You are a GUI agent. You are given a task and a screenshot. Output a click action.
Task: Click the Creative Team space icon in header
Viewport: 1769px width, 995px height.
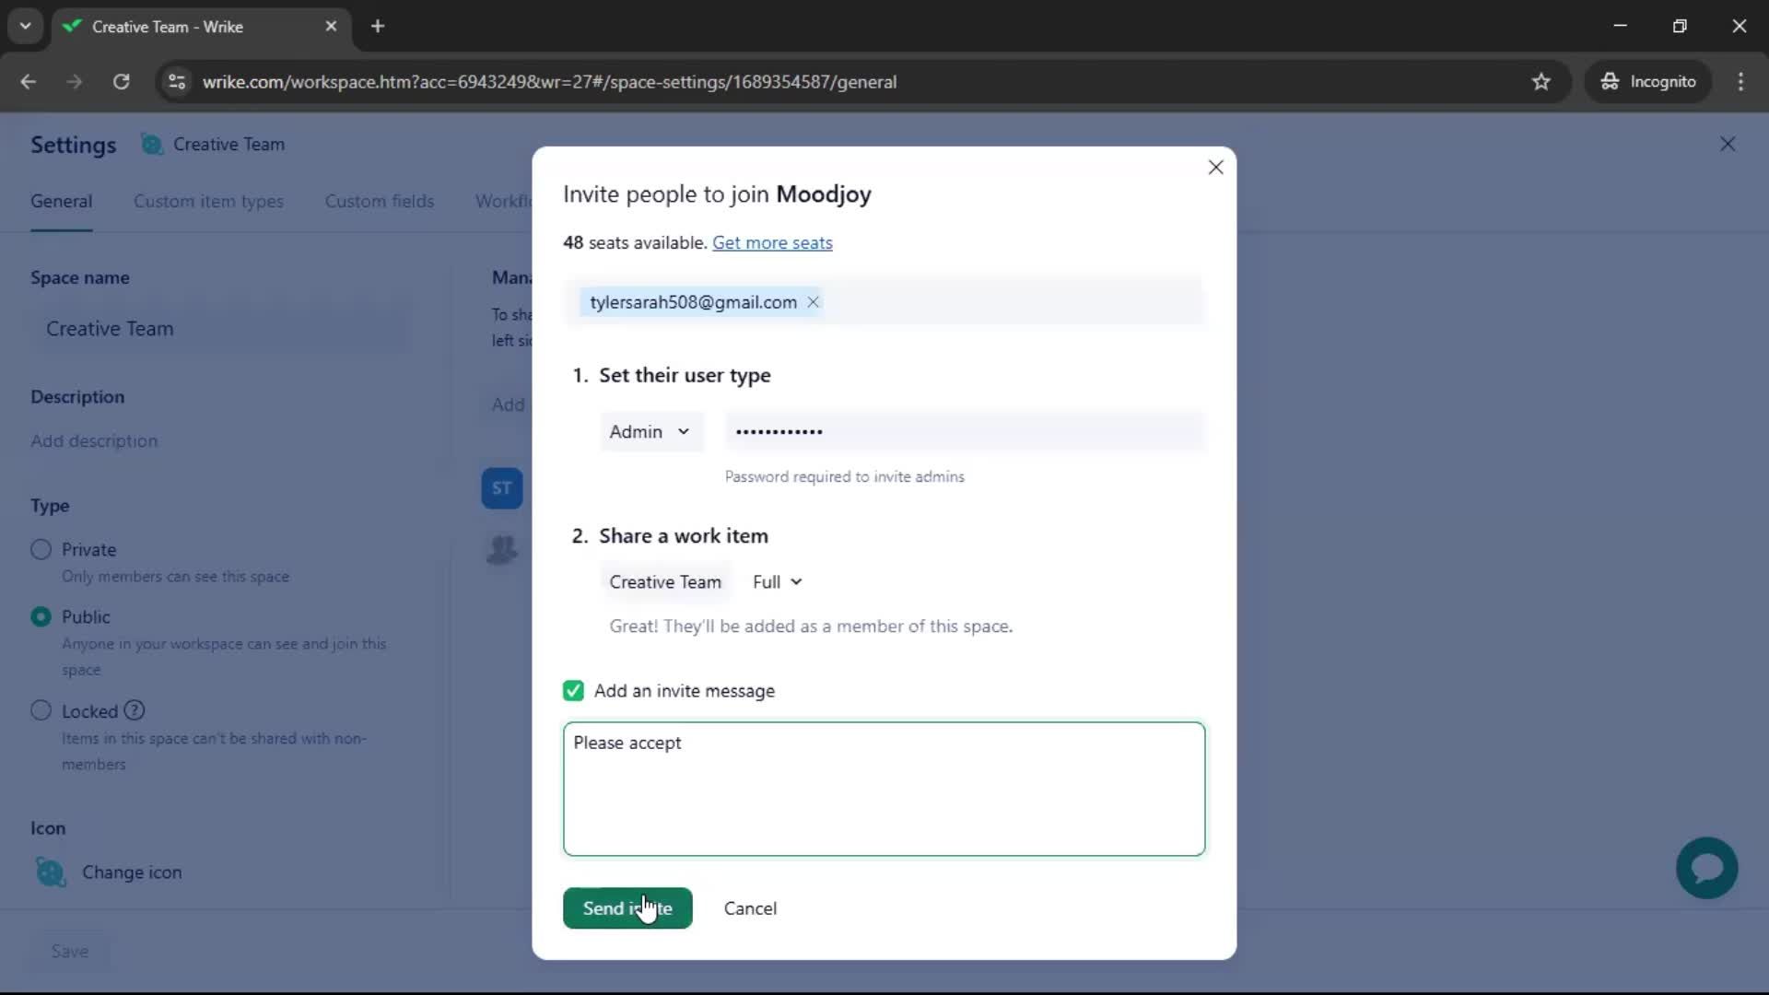[152, 145]
